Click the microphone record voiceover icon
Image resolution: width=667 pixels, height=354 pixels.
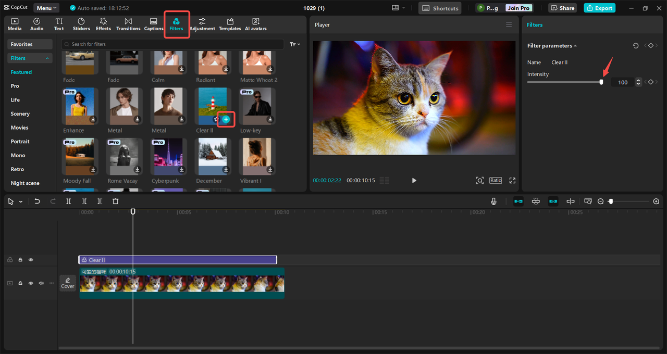point(493,201)
